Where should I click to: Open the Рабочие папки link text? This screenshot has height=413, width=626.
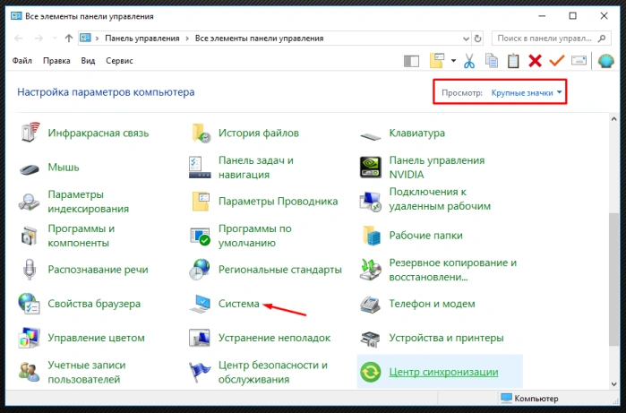[425, 236]
